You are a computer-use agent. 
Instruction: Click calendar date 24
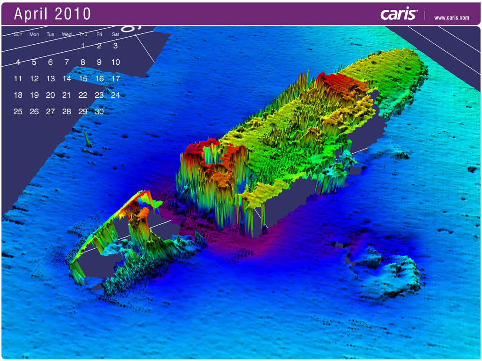[x=115, y=95]
